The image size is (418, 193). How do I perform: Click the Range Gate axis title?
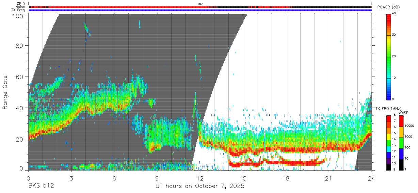pos(5,92)
